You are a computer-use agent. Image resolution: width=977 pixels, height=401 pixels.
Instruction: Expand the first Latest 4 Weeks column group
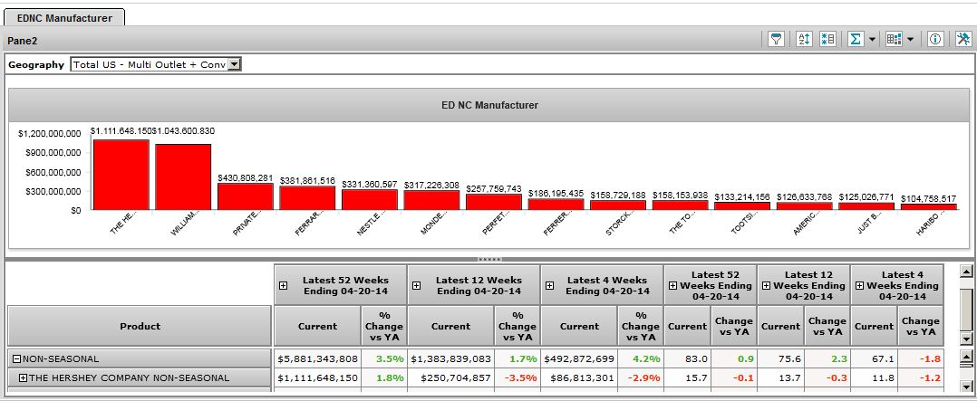click(x=549, y=285)
